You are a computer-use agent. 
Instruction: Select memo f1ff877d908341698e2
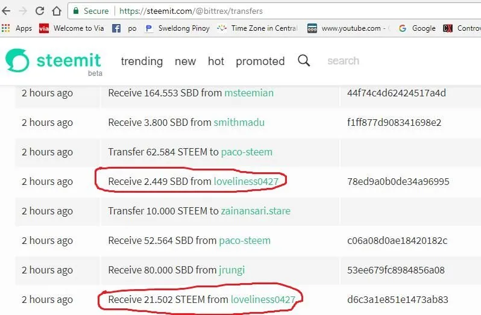tap(394, 123)
